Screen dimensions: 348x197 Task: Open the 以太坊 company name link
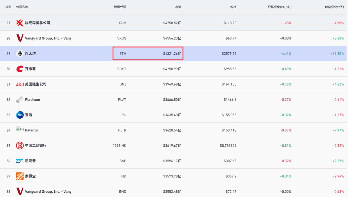(x=30, y=53)
